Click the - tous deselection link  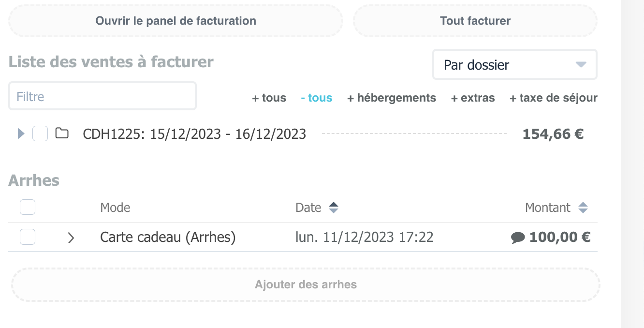point(317,98)
